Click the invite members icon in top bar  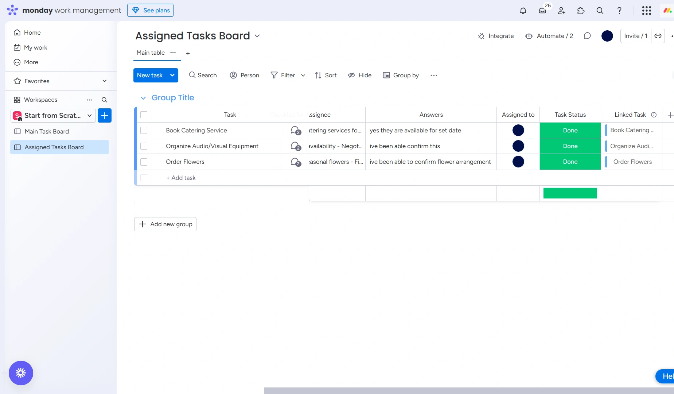562,11
